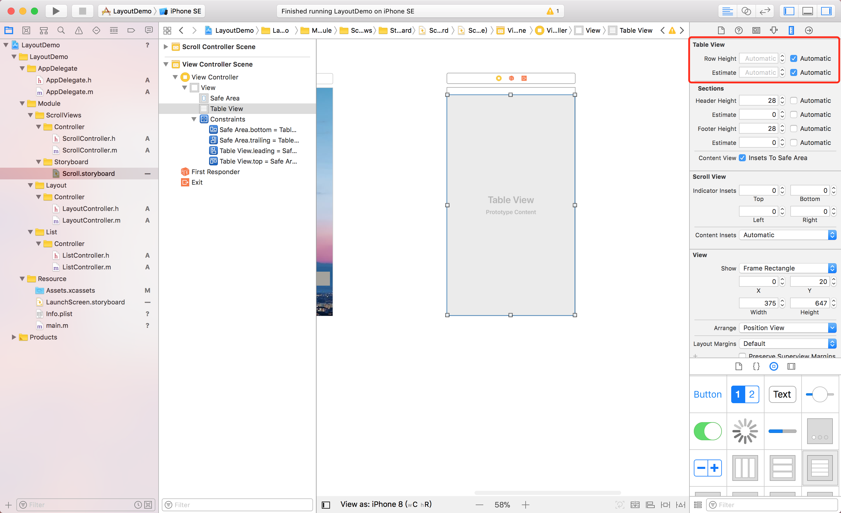Expand the Scroll Controller Scene
This screenshot has height=513, width=841.
[x=166, y=47]
